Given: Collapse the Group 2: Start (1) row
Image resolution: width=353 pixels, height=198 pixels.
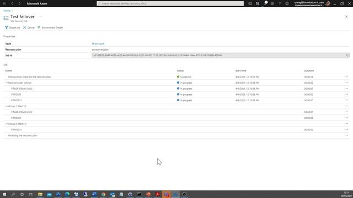Looking at the screenshot, I should 7,124.
